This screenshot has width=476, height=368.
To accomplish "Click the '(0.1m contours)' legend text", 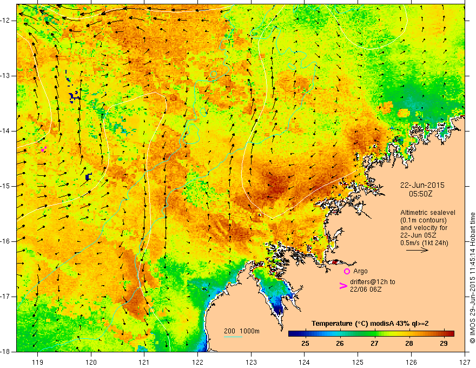I will coord(424,220).
